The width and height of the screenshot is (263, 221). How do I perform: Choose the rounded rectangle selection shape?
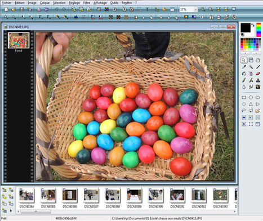coord(258,97)
